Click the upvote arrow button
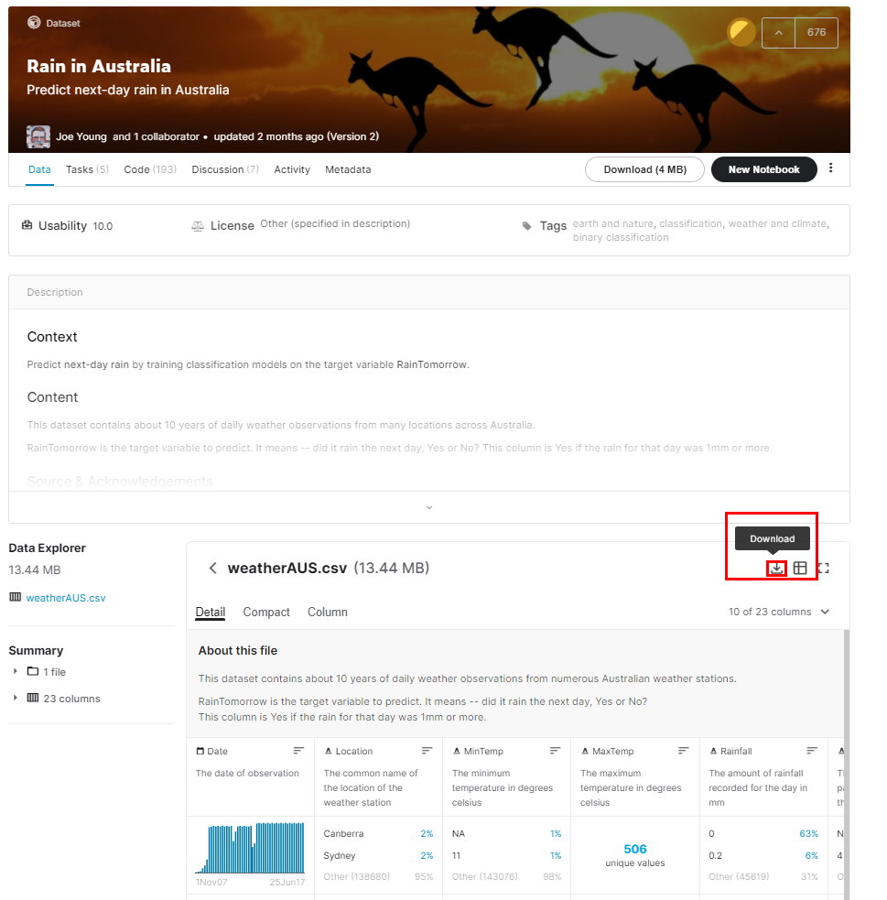 779,33
